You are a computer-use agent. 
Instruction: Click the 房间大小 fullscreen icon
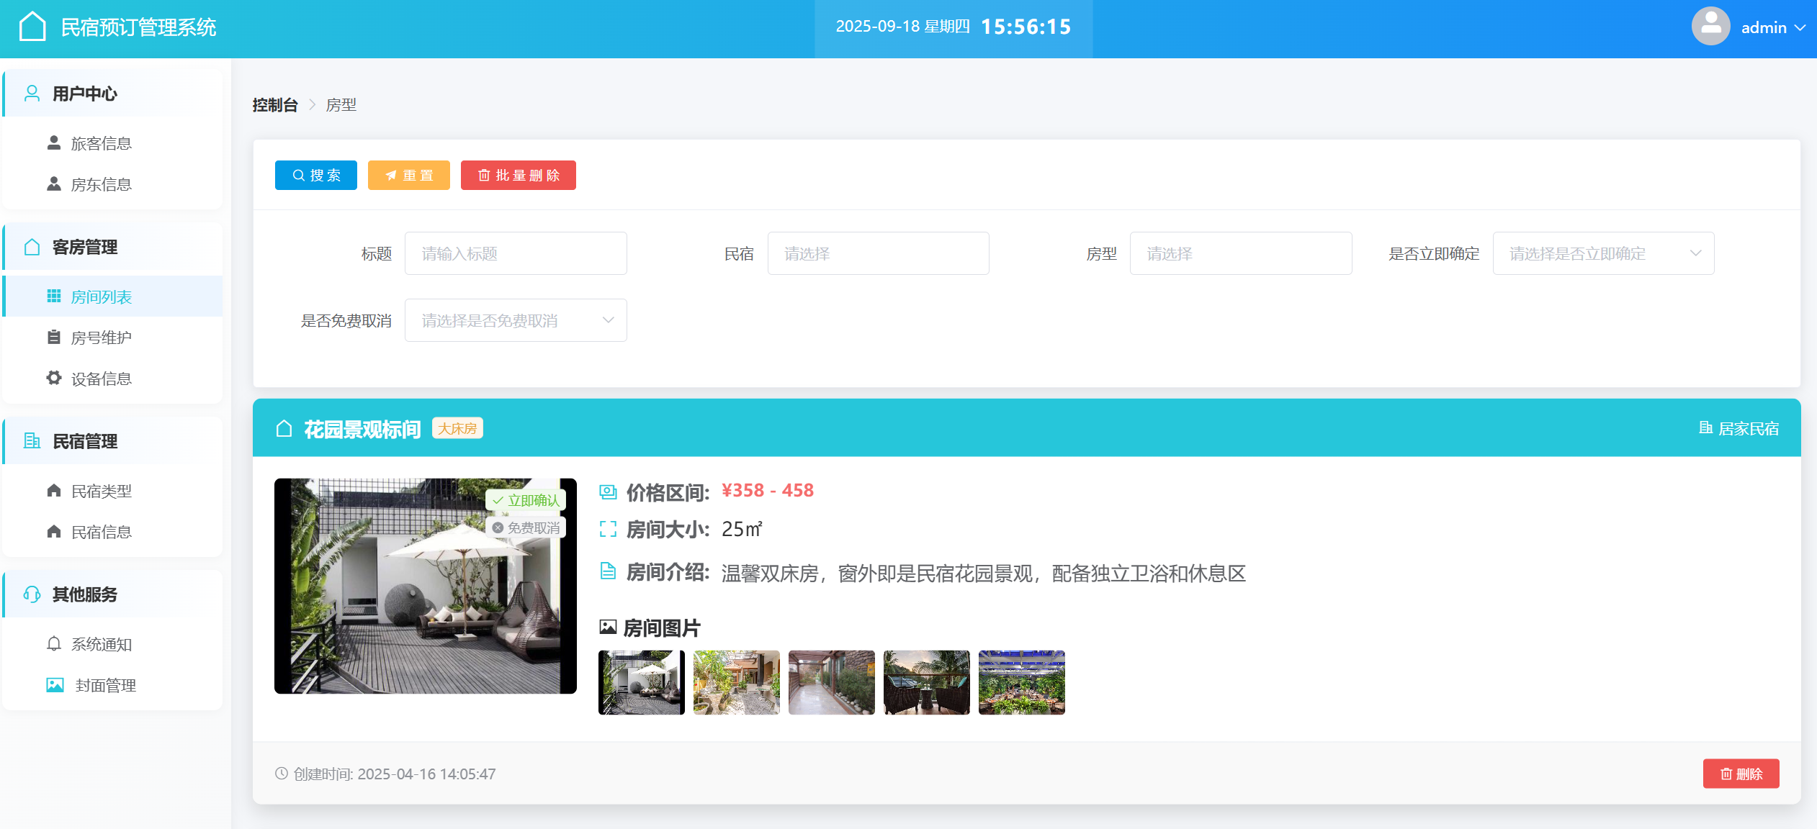pyautogui.click(x=609, y=530)
